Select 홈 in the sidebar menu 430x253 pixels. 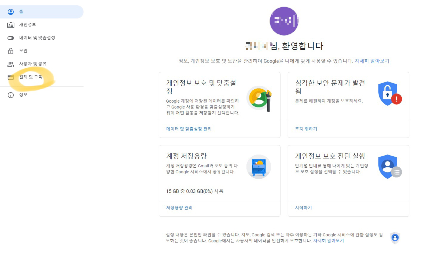point(42,12)
